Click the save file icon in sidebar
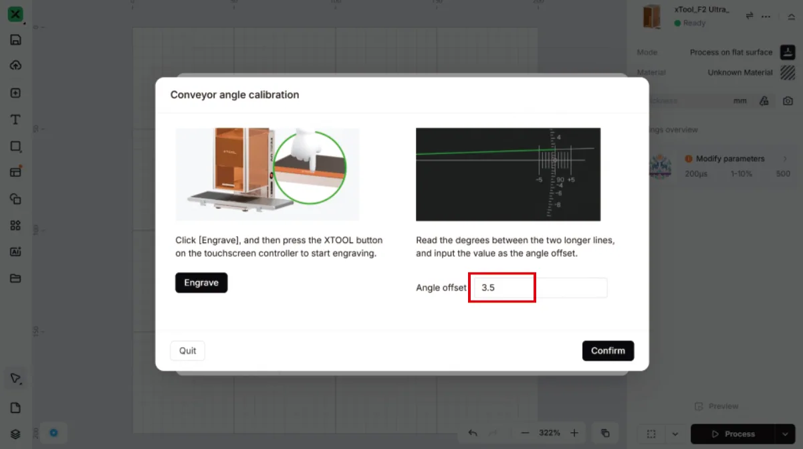The image size is (803, 449). coord(15,39)
